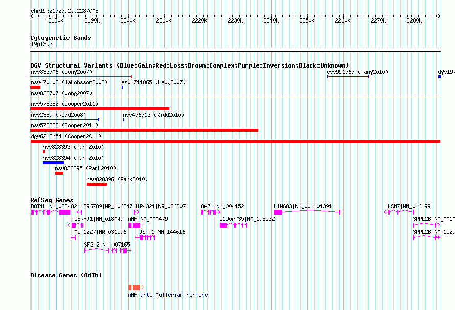Click the nsv833707 (Wong2007) label
Viewport: 455px width, 310px height.
pyautogui.click(x=61, y=93)
